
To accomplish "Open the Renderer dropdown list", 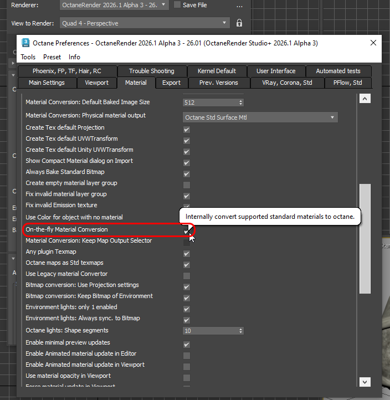I will pyautogui.click(x=114, y=5).
